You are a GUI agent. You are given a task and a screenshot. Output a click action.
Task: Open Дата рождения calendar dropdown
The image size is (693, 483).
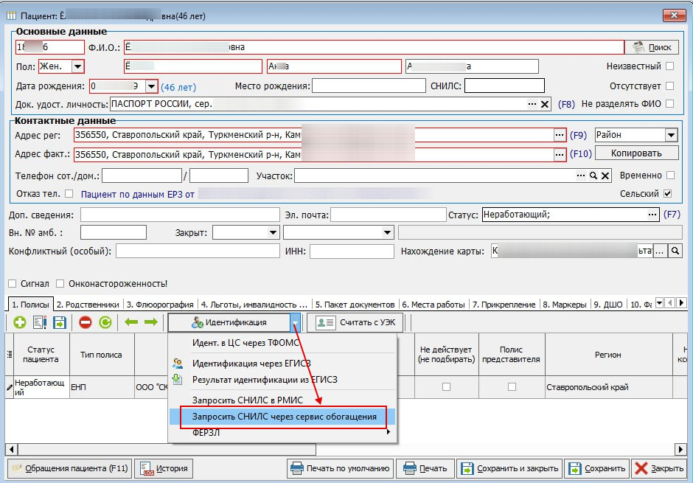click(151, 86)
